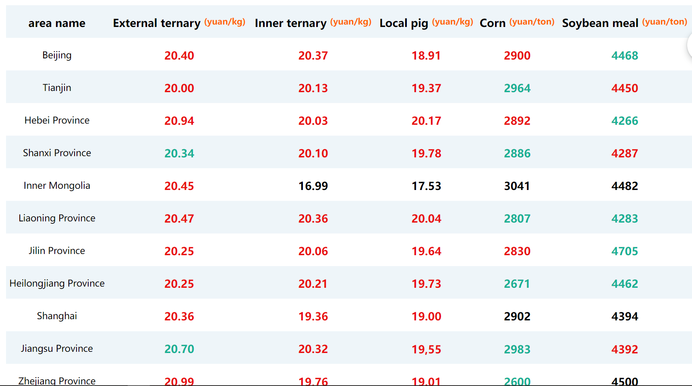Click Liaoning soybean meal value 4283
This screenshot has width=692, height=386.
625,219
